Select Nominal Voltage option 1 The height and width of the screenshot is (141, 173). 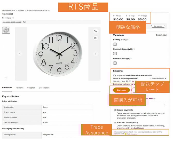(115, 63)
